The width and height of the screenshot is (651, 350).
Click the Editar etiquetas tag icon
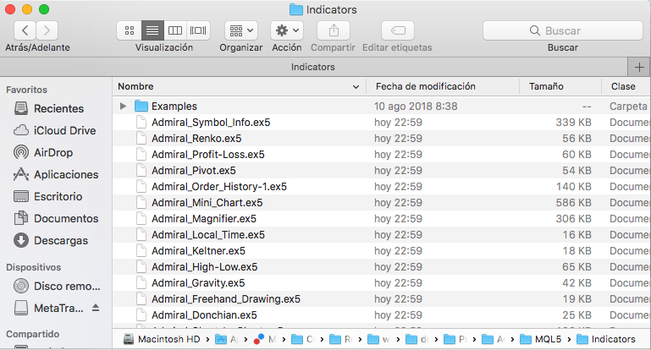tap(398, 30)
